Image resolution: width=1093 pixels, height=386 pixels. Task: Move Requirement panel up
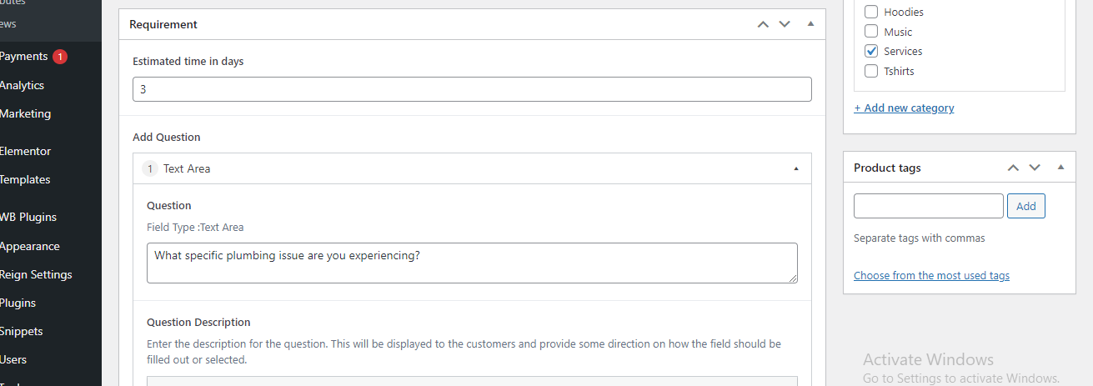click(763, 24)
